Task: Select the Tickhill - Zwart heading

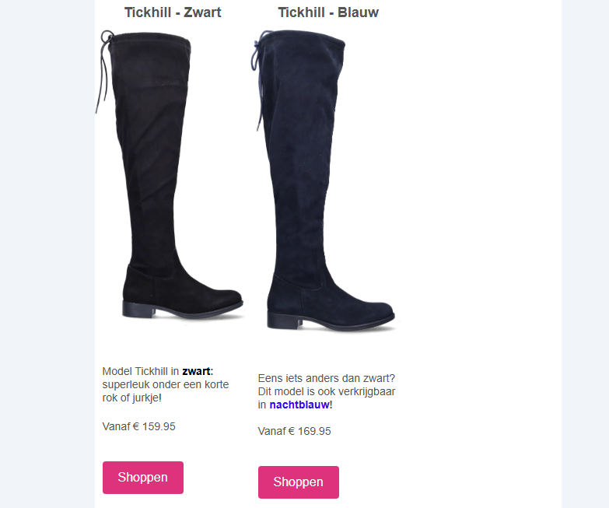Action: tap(173, 12)
